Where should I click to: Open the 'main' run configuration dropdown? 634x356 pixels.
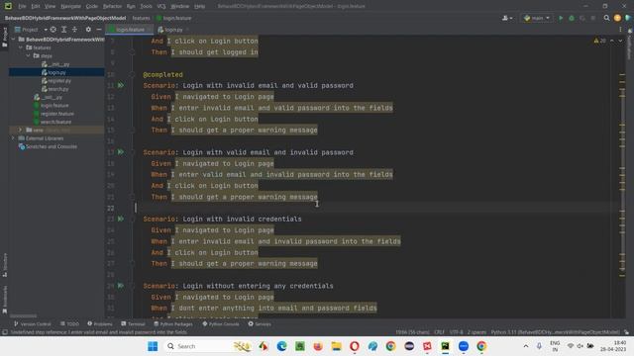pyautogui.click(x=537, y=18)
